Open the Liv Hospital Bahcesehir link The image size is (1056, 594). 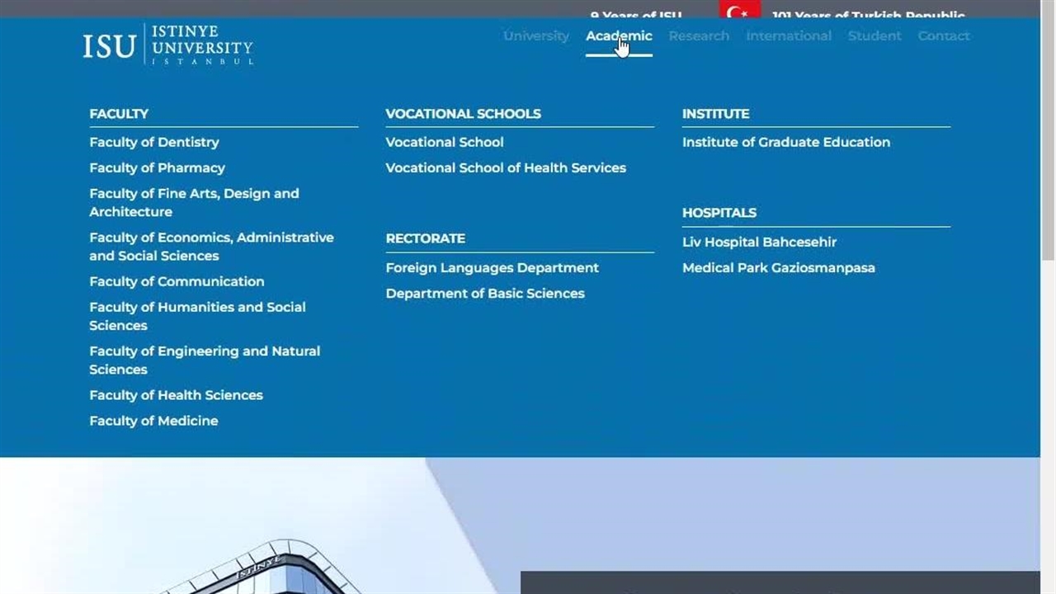coord(759,242)
